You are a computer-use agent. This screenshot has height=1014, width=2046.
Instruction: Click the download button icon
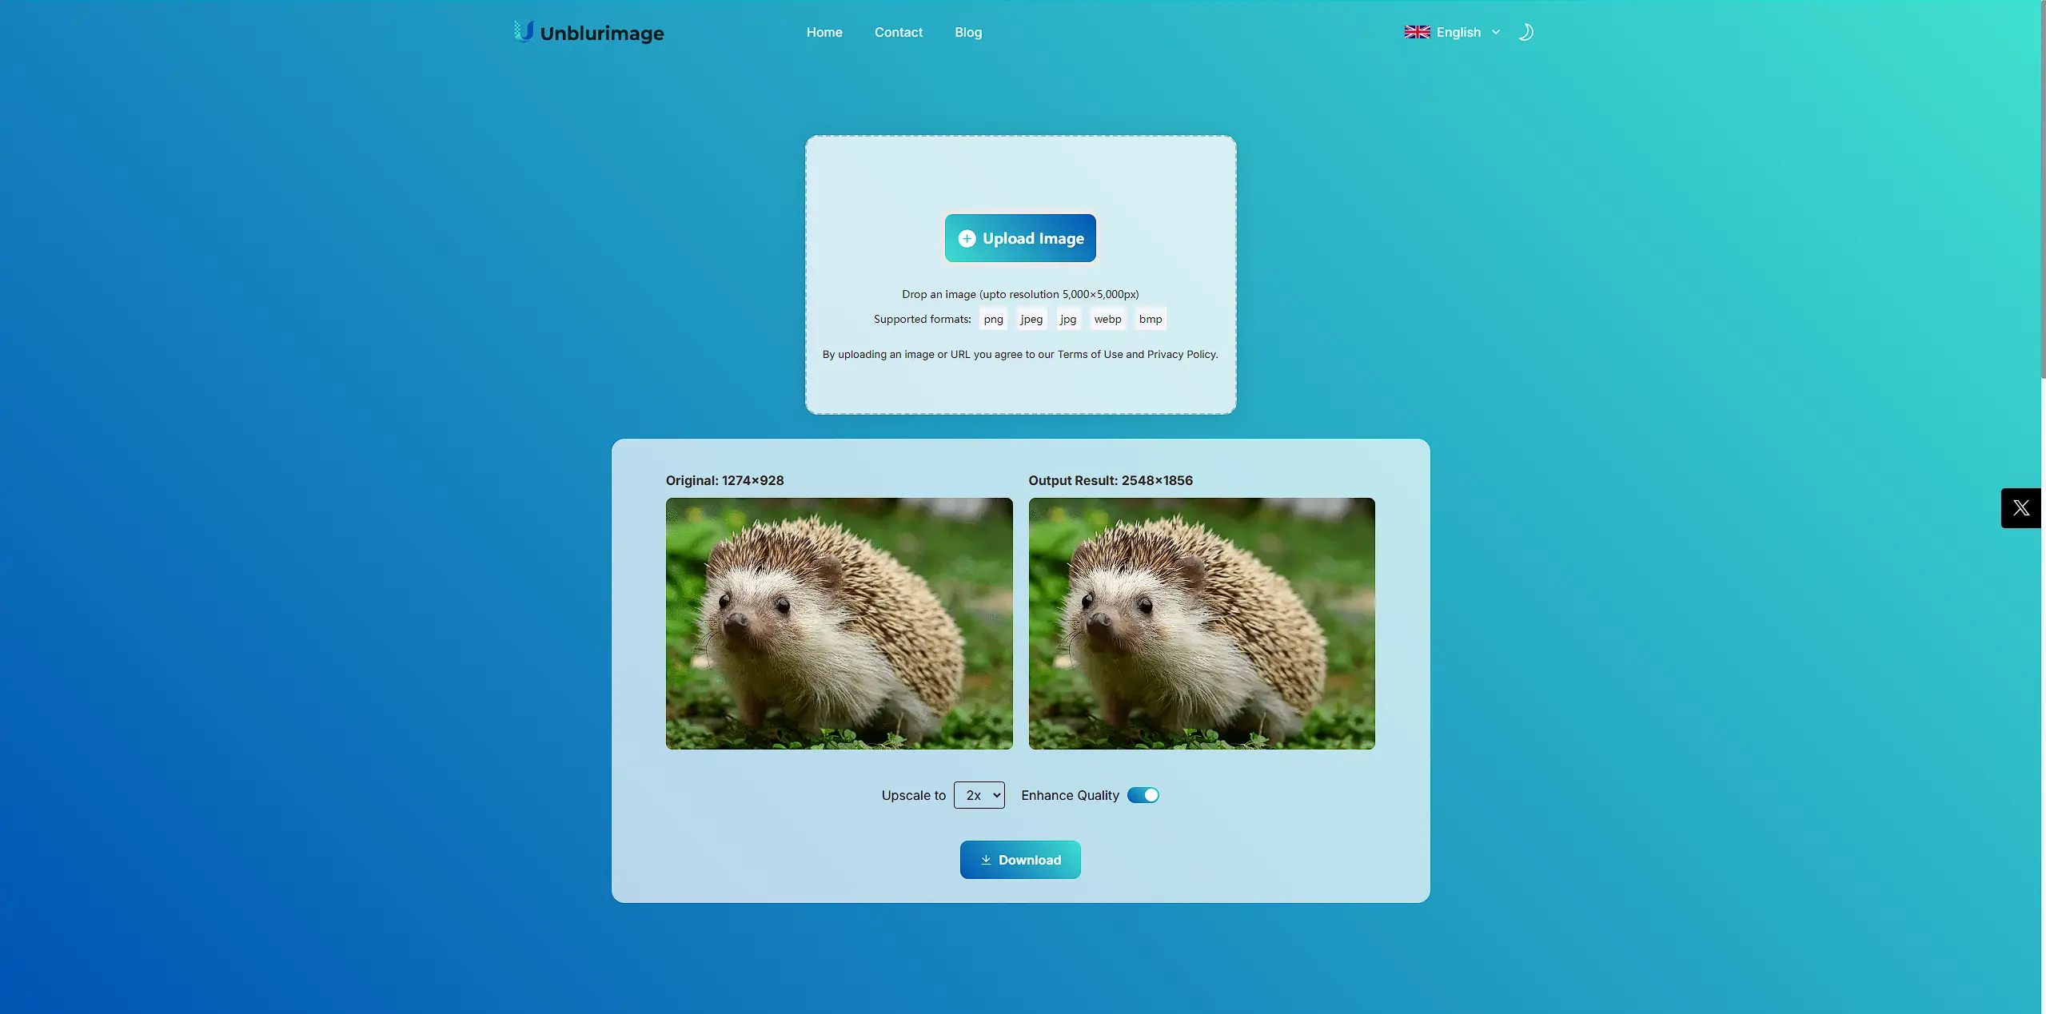point(987,859)
